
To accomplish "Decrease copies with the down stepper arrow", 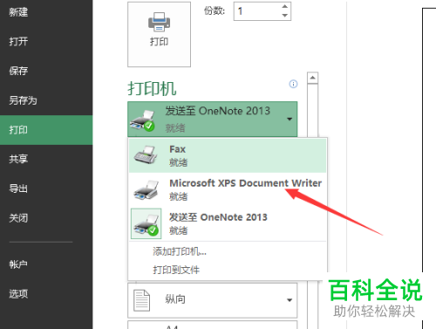I will tap(285, 16).
